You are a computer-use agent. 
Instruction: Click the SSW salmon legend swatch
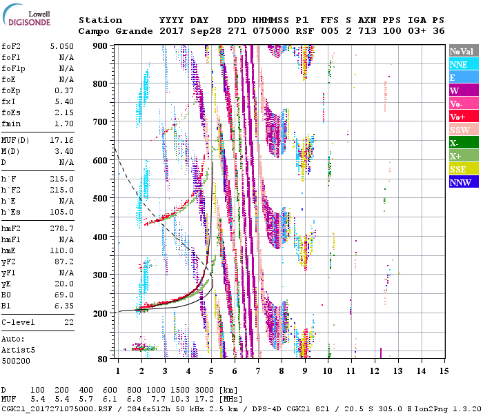point(464,130)
